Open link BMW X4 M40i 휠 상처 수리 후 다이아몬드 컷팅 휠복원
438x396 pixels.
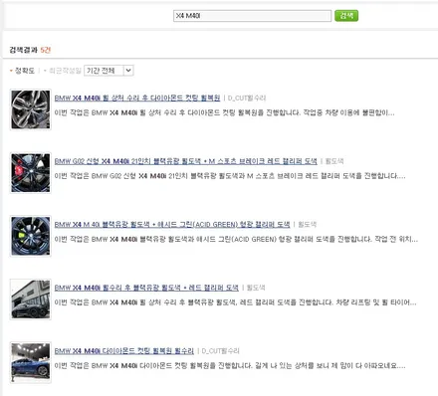137,98
